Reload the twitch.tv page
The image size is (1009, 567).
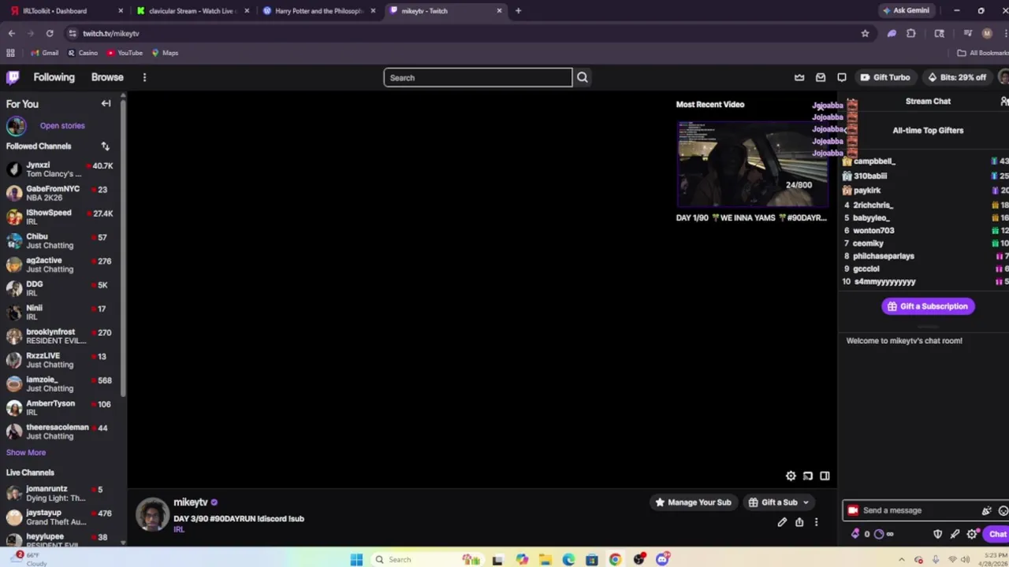(50, 33)
